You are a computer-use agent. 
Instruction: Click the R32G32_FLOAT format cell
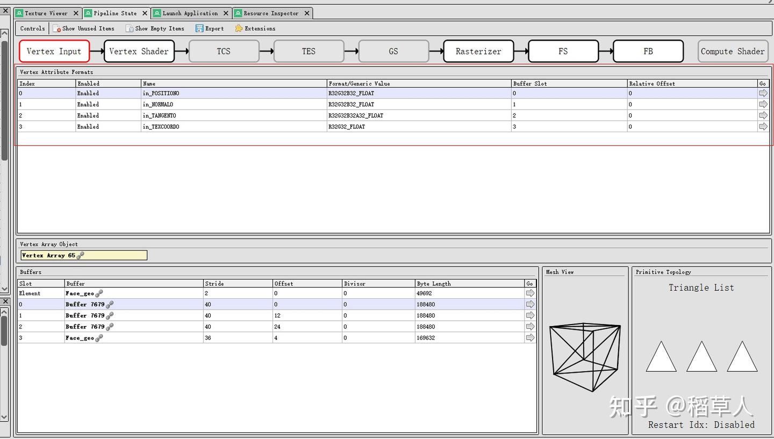click(419, 127)
